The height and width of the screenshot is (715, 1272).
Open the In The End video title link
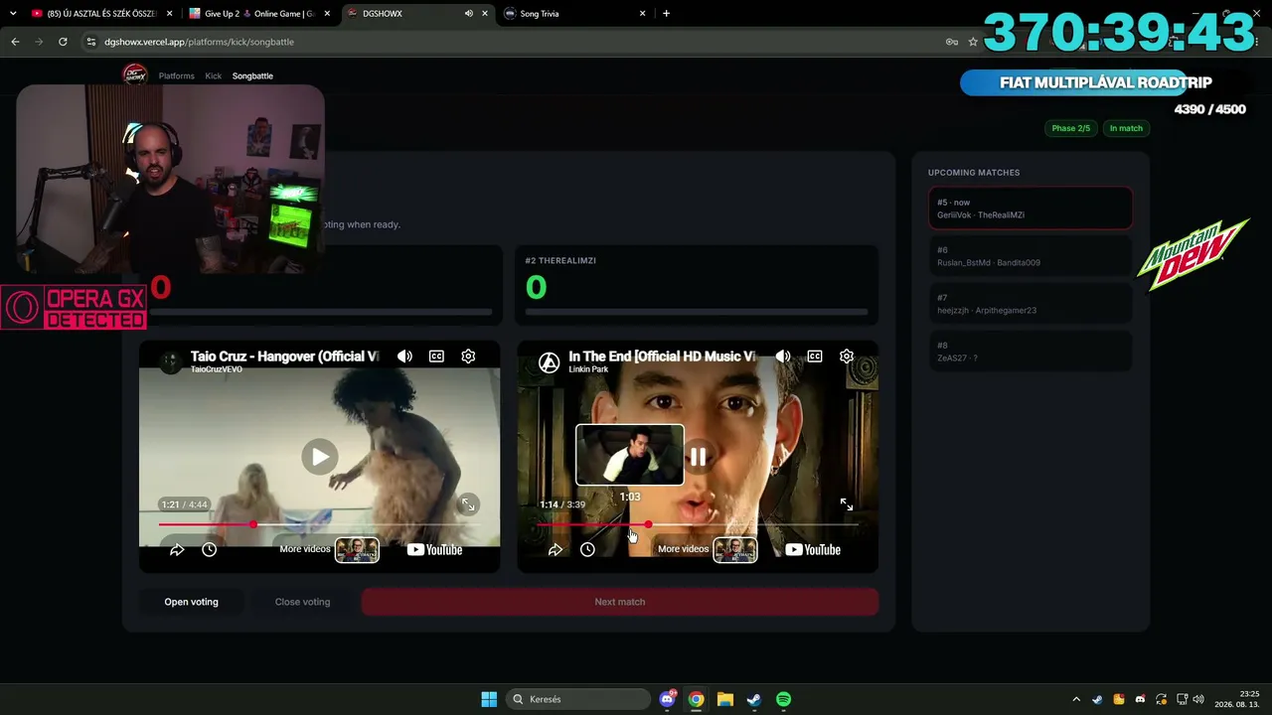662,357
